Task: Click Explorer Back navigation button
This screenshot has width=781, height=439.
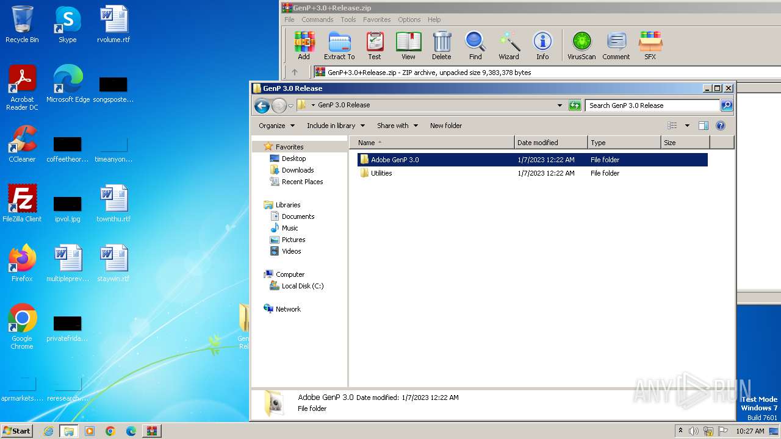Action: pyautogui.click(x=262, y=105)
